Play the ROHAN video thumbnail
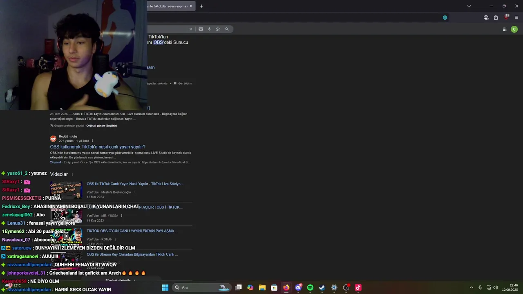 (66, 237)
